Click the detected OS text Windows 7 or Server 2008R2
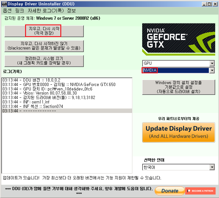 coord(68,18)
